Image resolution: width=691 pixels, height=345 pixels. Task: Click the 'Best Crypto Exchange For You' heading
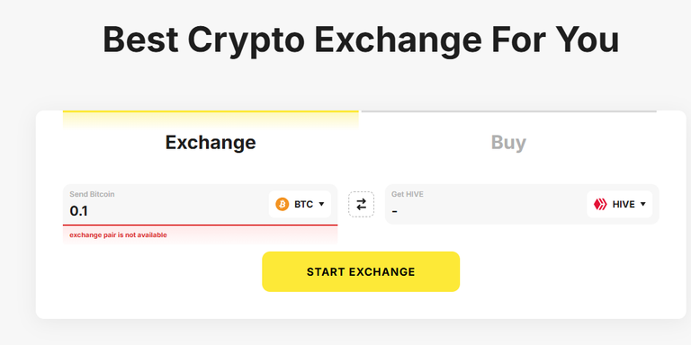pyautogui.click(x=361, y=40)
